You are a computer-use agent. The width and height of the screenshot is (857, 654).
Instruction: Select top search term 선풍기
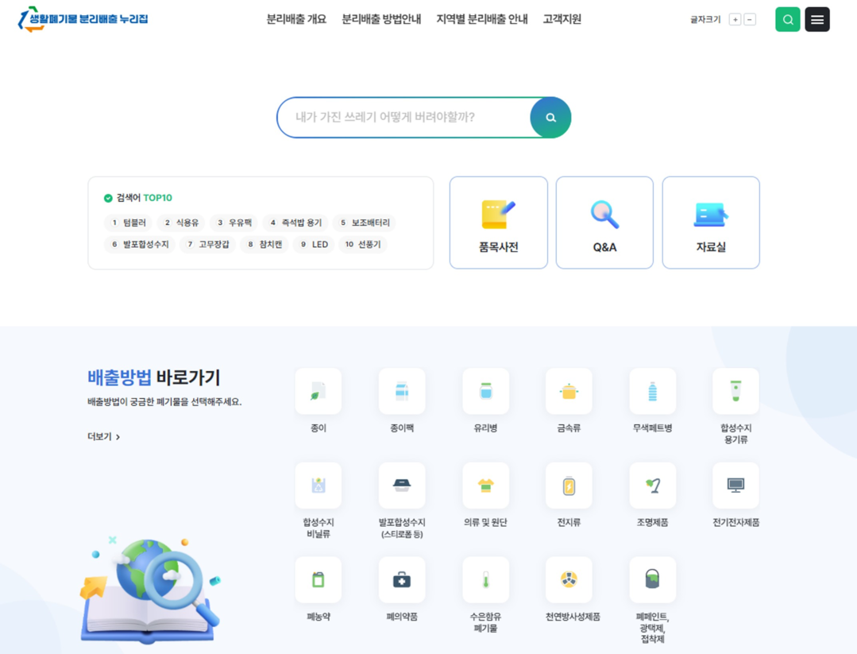362,245
